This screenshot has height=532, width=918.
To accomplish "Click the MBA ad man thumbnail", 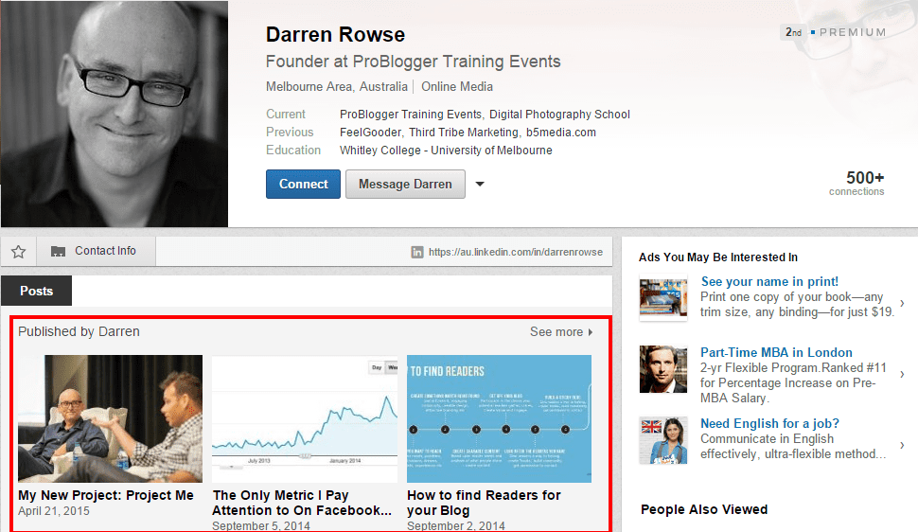I will pyautogui.click(x=663, y=369).
